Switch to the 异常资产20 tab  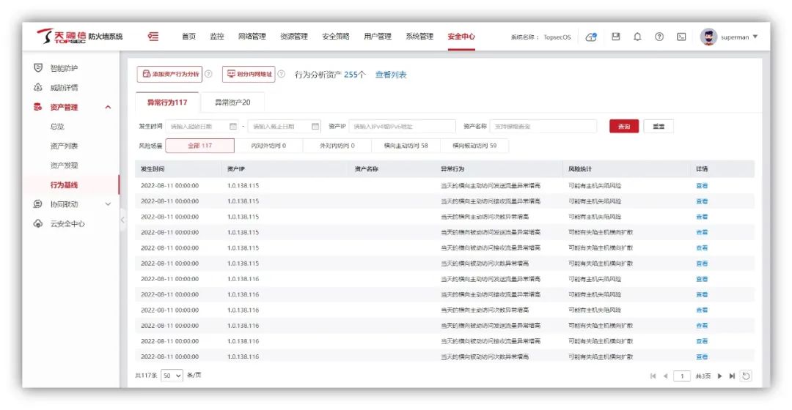(232, 102)
